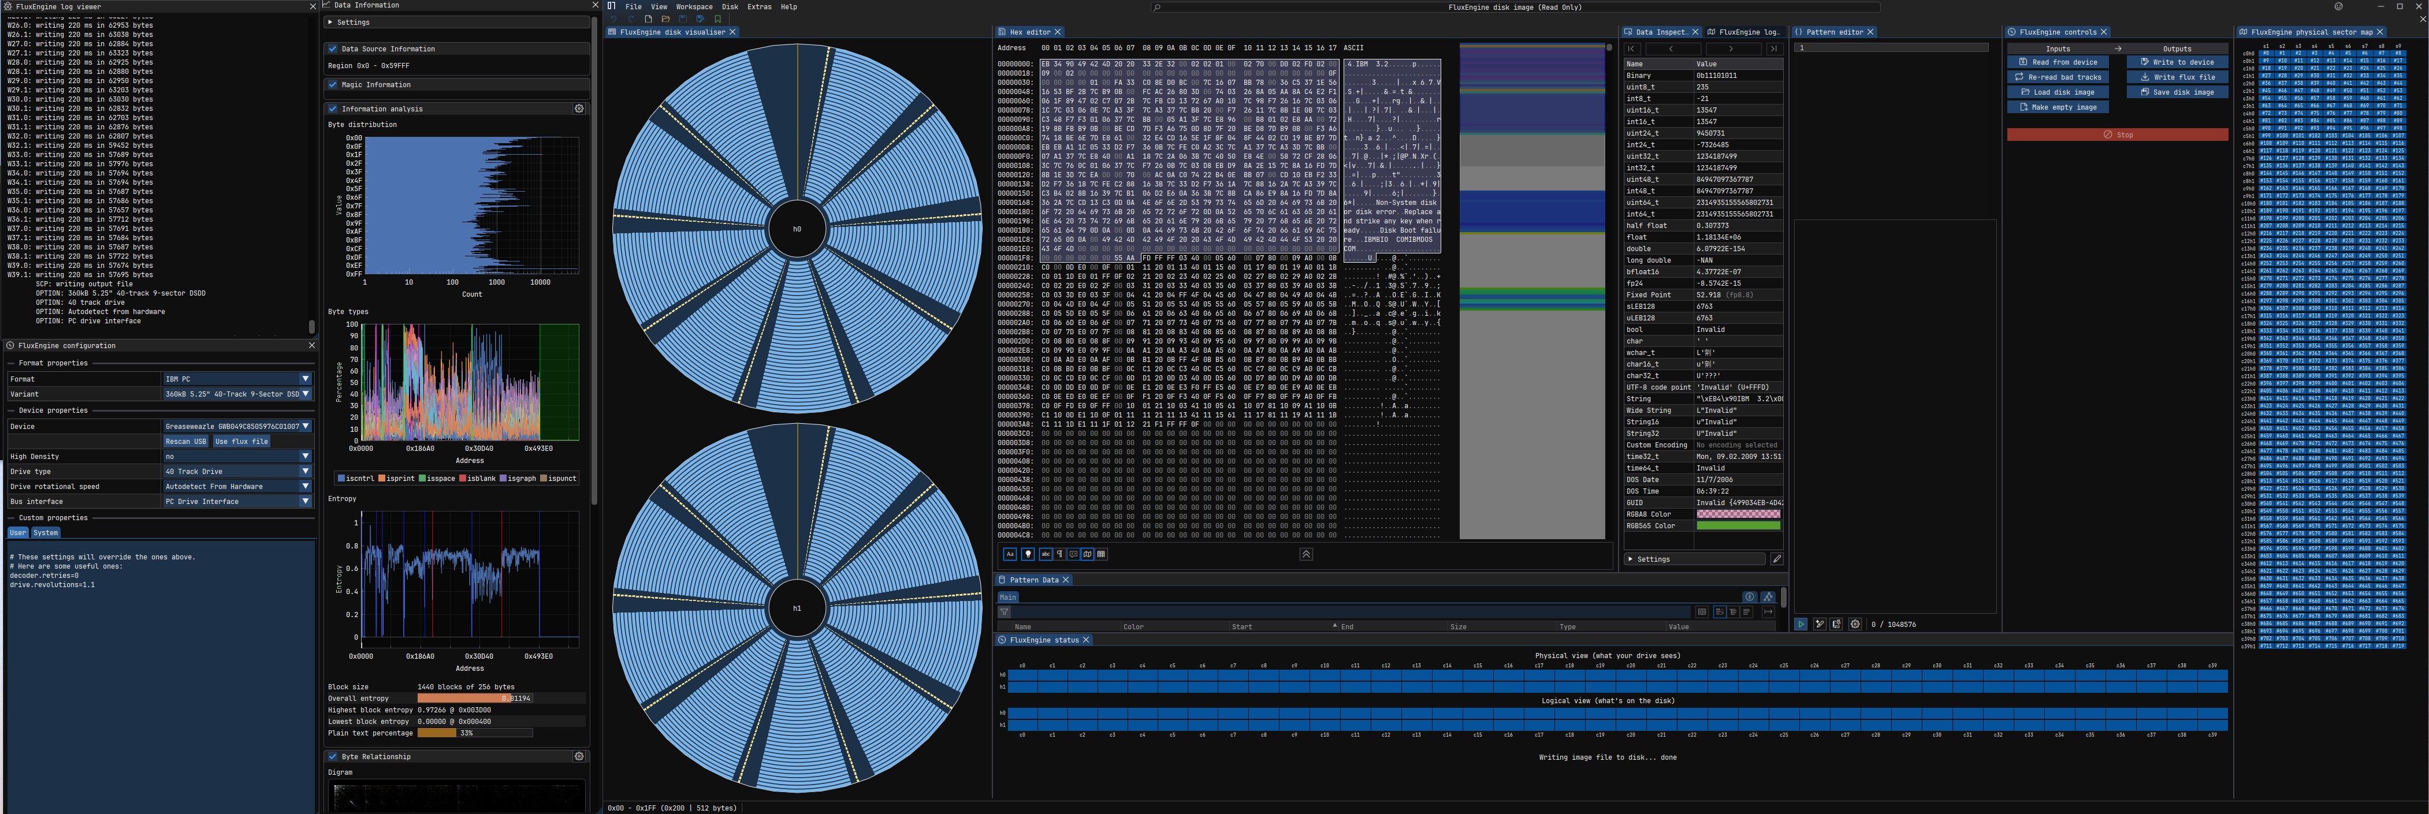Click the 'Aa' case-sensitivity icon in the hex editor footer
Screen dimensions: 2429x814
click(1010, 554)
